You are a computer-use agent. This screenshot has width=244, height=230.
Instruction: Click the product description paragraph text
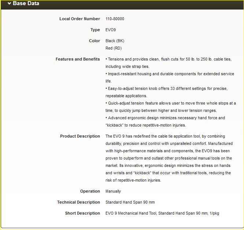coord(169,158)
